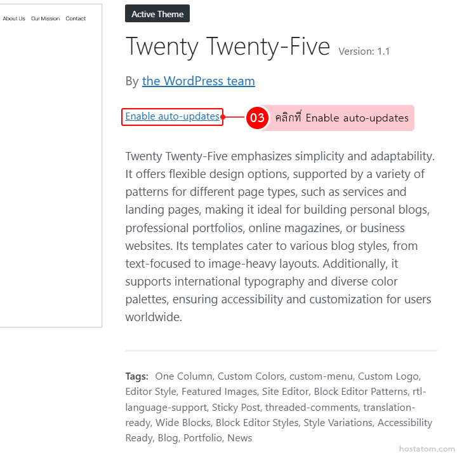Click the Version: 1.1 text
457x454 pixels.
364,52
